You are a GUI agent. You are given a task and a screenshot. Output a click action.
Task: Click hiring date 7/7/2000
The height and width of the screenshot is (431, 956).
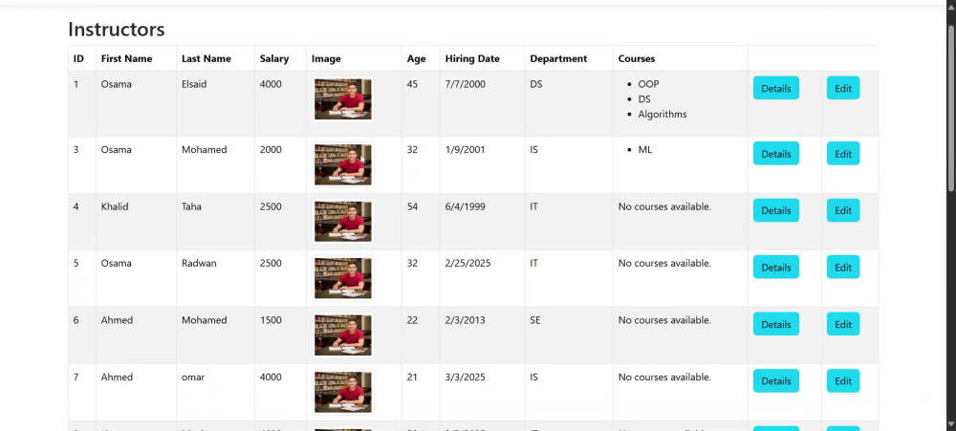click(466, 84)
